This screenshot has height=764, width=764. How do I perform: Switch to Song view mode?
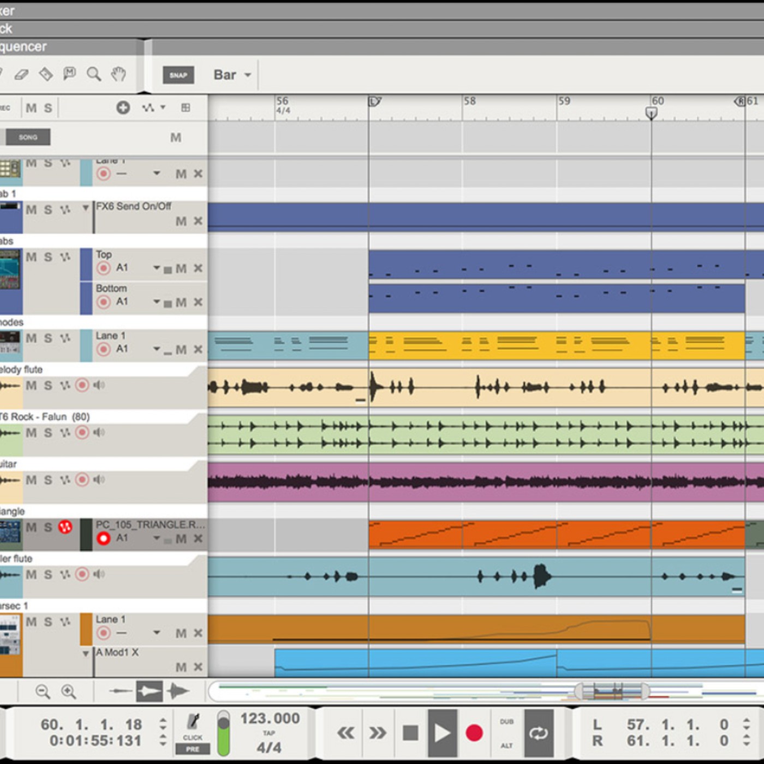tap(28, 137)
